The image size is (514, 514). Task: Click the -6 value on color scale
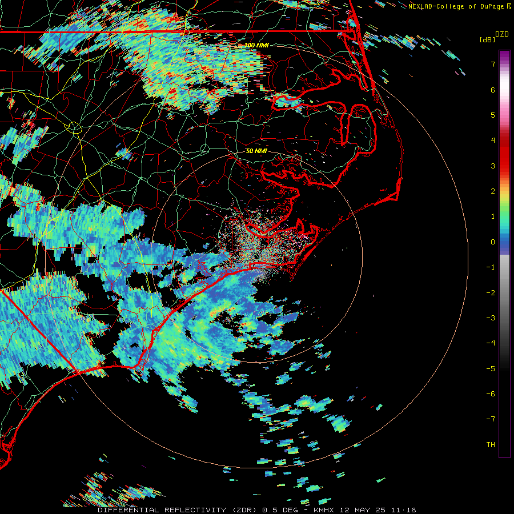pyautogui.click(x=491, y=394)
